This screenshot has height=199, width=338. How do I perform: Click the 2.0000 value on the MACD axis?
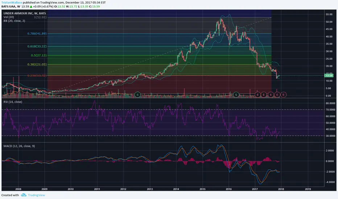point(330,151)
